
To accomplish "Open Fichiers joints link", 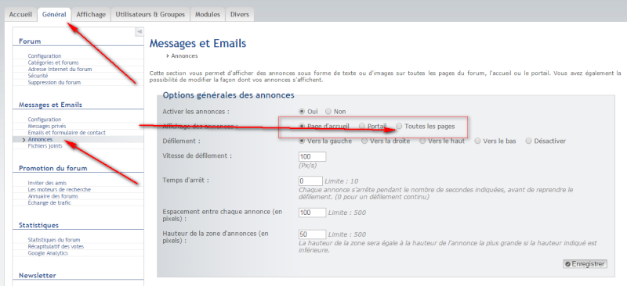I will tap(45, 146).
